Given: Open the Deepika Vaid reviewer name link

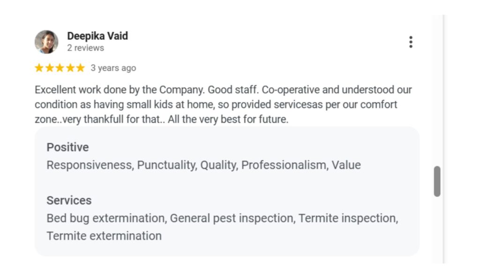Looking at the screenshot, I should point(97,36).
